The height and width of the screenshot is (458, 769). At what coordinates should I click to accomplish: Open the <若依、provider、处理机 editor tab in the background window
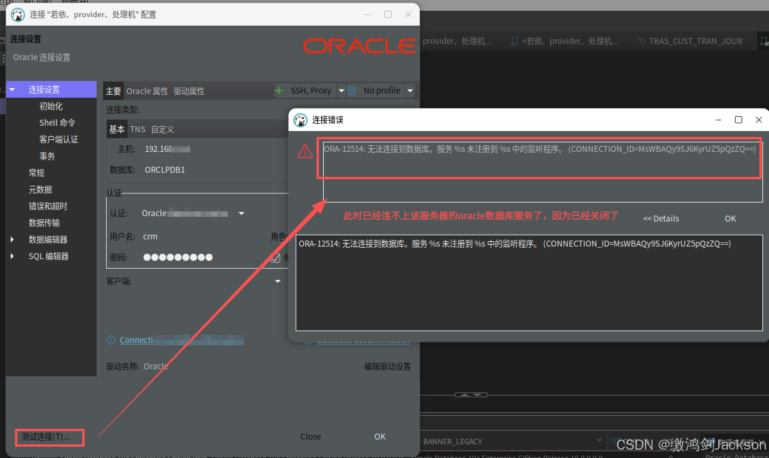(x=565, y=41)
